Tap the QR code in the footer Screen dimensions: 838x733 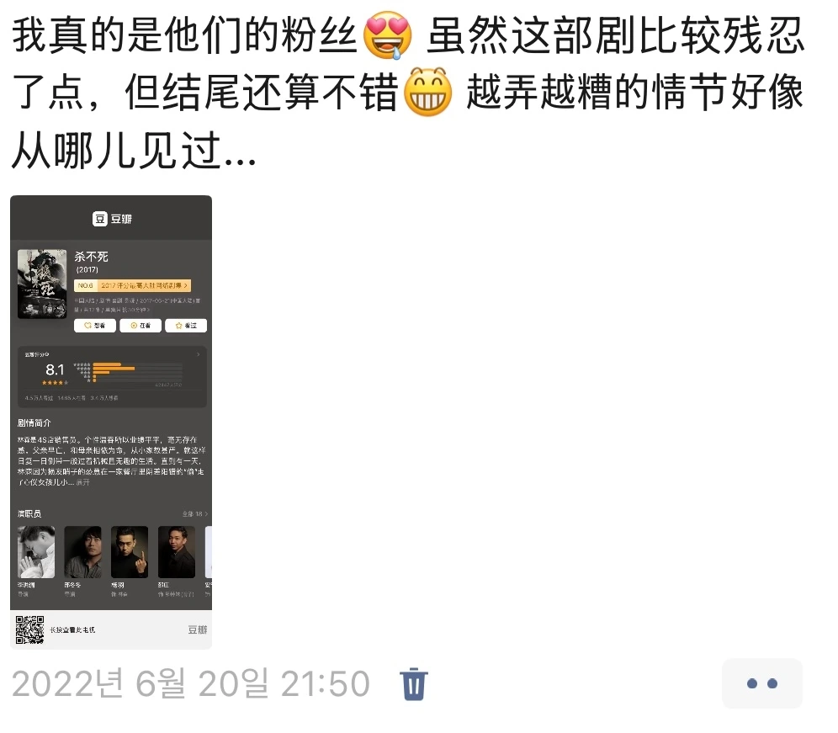tap(30, 629)
